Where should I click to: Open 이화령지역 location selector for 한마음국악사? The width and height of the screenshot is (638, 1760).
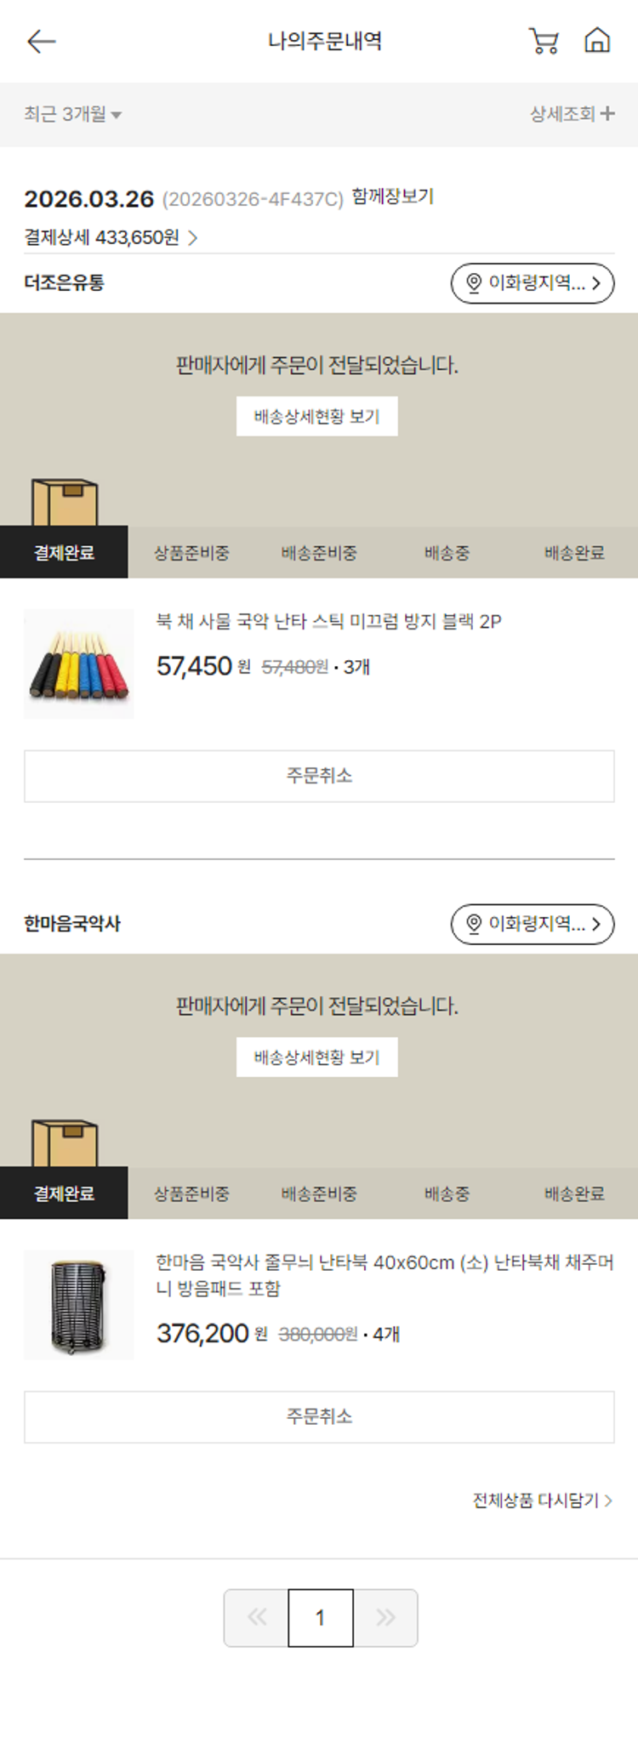pos(533,924)
